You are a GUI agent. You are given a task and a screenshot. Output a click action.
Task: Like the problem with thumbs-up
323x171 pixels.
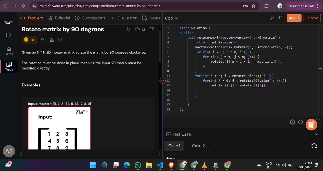point(138,29)
